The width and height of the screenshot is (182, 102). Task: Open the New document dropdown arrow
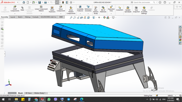click(x=31, y=2)
